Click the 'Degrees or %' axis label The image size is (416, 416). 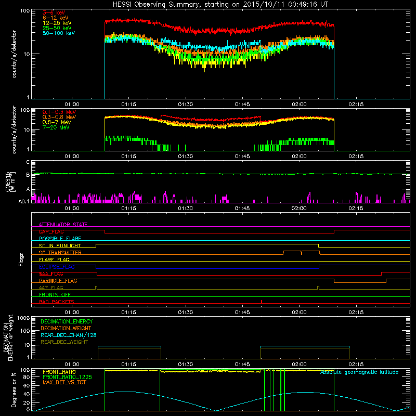pos(14,389)
